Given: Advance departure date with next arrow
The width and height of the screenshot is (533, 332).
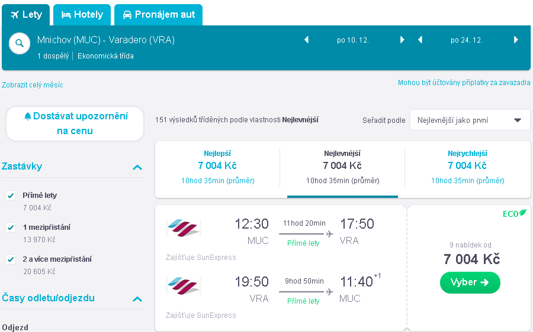Looking at the screenshot, I should 402,40.
